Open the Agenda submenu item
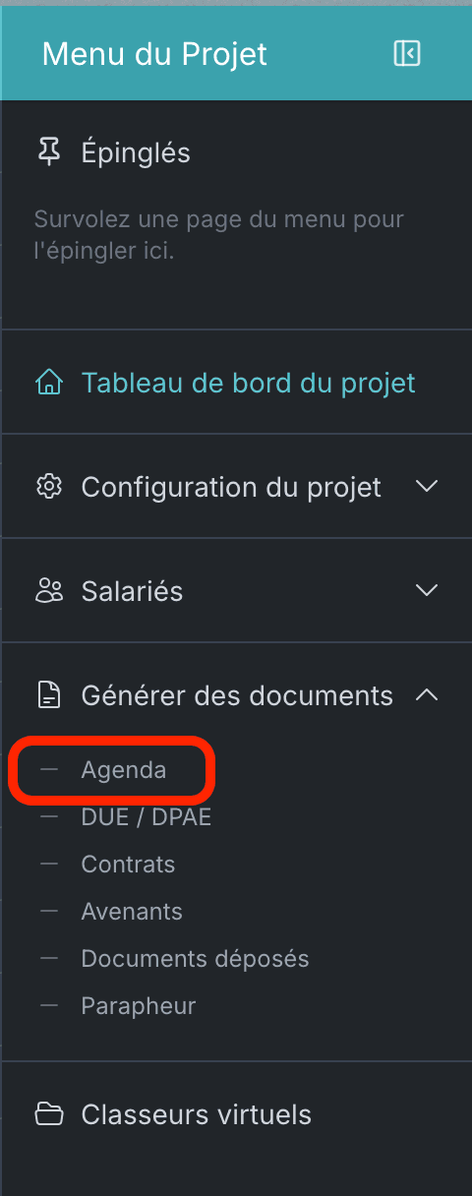 123,770
